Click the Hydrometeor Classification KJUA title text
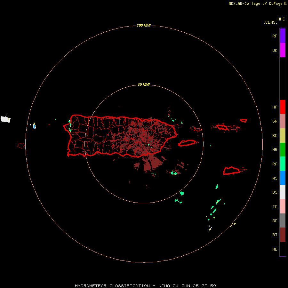This screenshot has width=288, height=288. (x=145, y=286)
